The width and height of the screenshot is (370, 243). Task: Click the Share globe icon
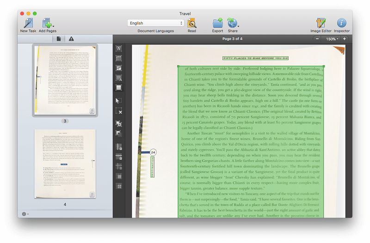coord(232,23)
